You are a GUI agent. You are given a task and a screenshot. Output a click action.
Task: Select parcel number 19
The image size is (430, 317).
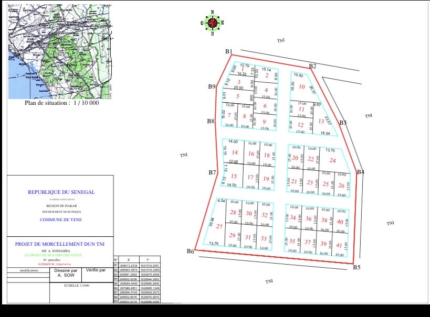click(x=266, y=179)
